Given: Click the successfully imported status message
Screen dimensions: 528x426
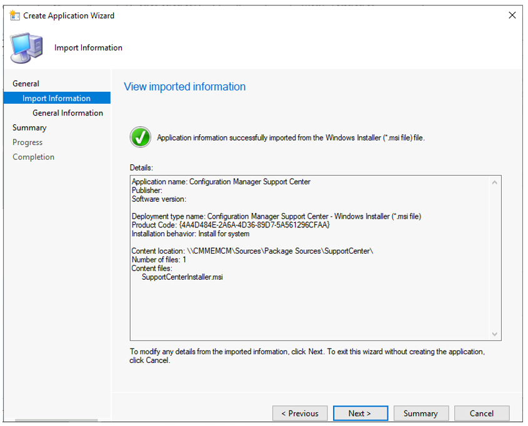Looking at the screenshot, I should 291,137.
